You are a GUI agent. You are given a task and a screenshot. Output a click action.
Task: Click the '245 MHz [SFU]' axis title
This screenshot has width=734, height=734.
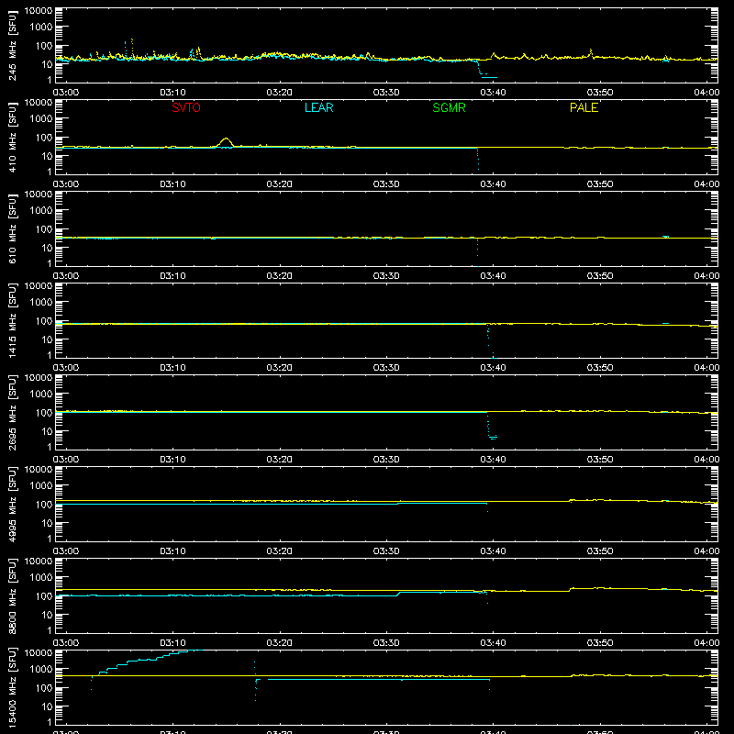(13, 45)
